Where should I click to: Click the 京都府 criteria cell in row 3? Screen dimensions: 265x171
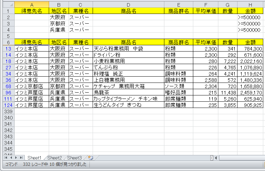click(x=59, y=23)
